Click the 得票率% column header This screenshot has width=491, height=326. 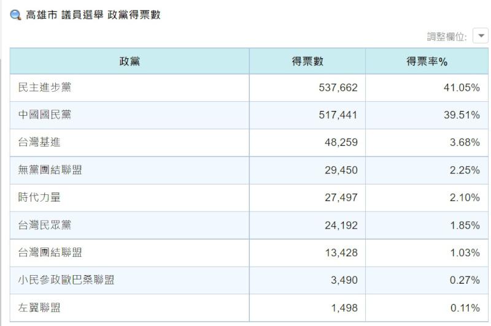pyautogui.click(x=427, y=61)
